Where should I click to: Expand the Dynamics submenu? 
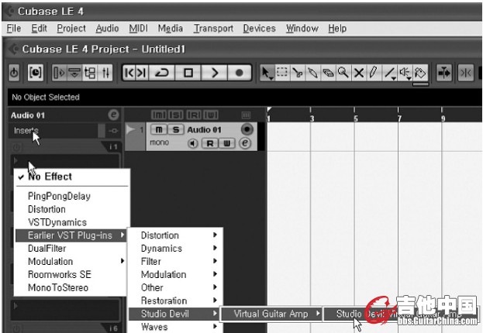click(x=175, y=249)
